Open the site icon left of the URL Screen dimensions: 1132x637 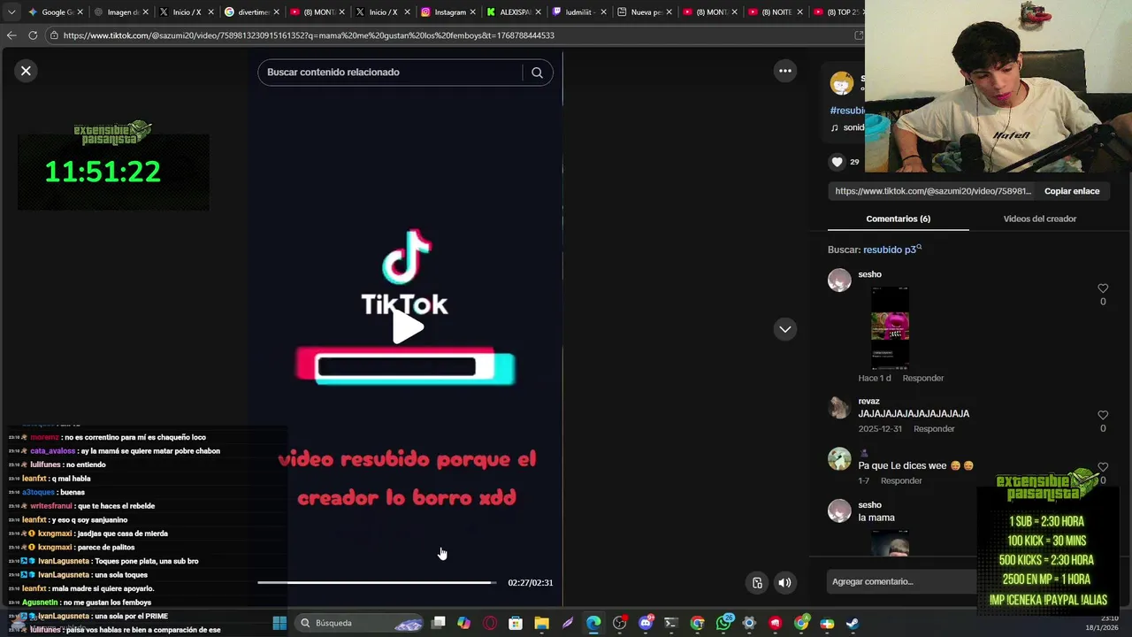click(x=54, y=35)
